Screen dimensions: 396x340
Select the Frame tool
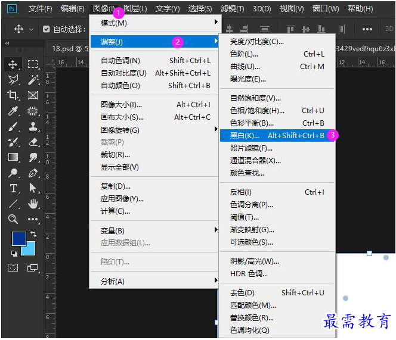tap(33, 95)
